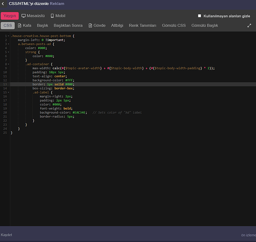Go back using the left chevron arrow
256x242 pixels.
(3, 4)
